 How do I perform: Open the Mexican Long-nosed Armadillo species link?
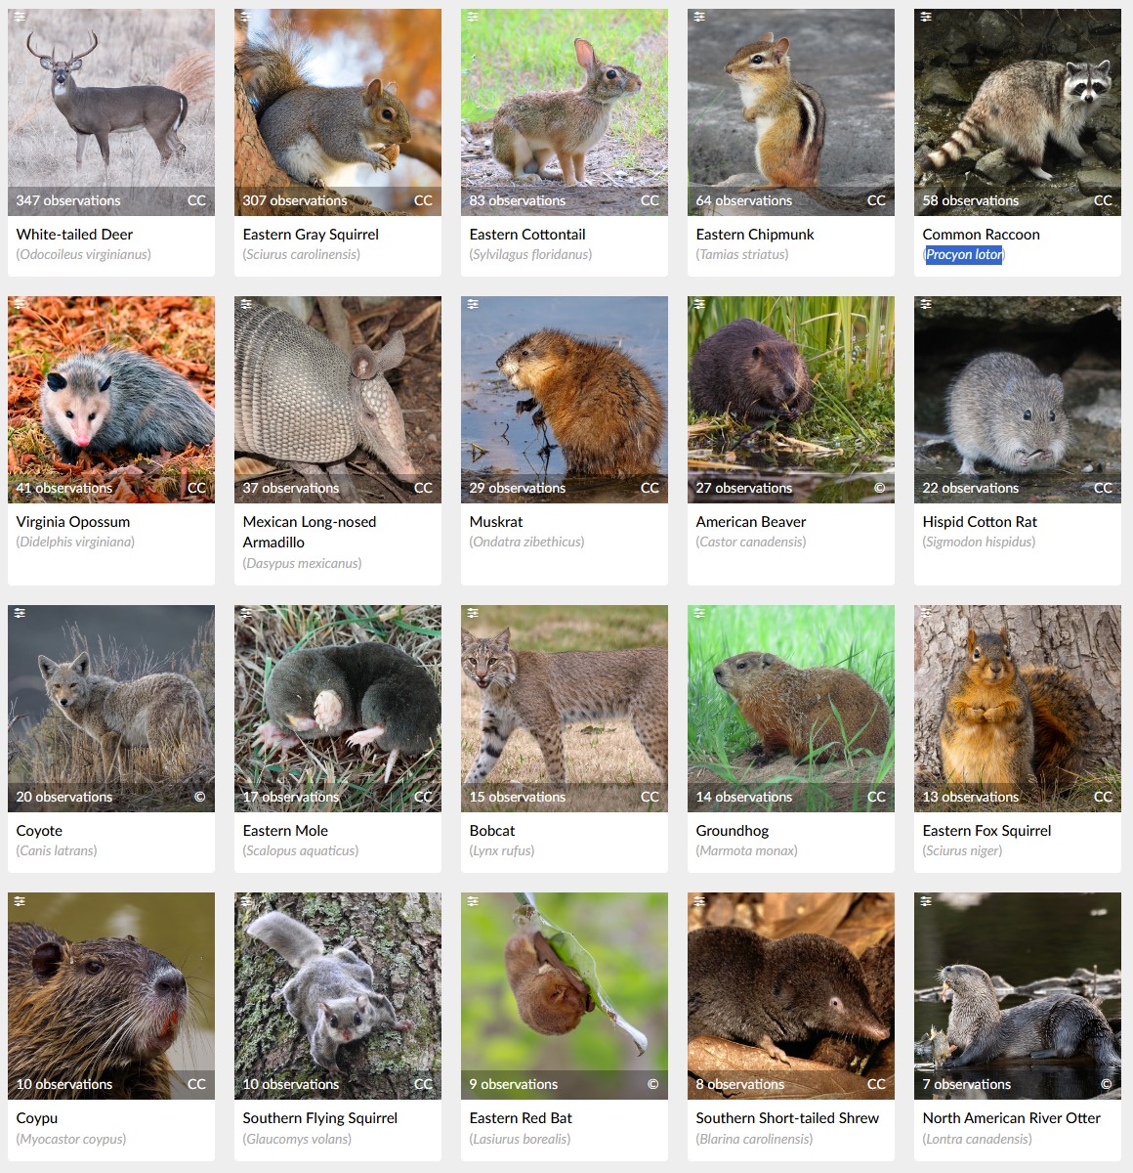(310, 532)
